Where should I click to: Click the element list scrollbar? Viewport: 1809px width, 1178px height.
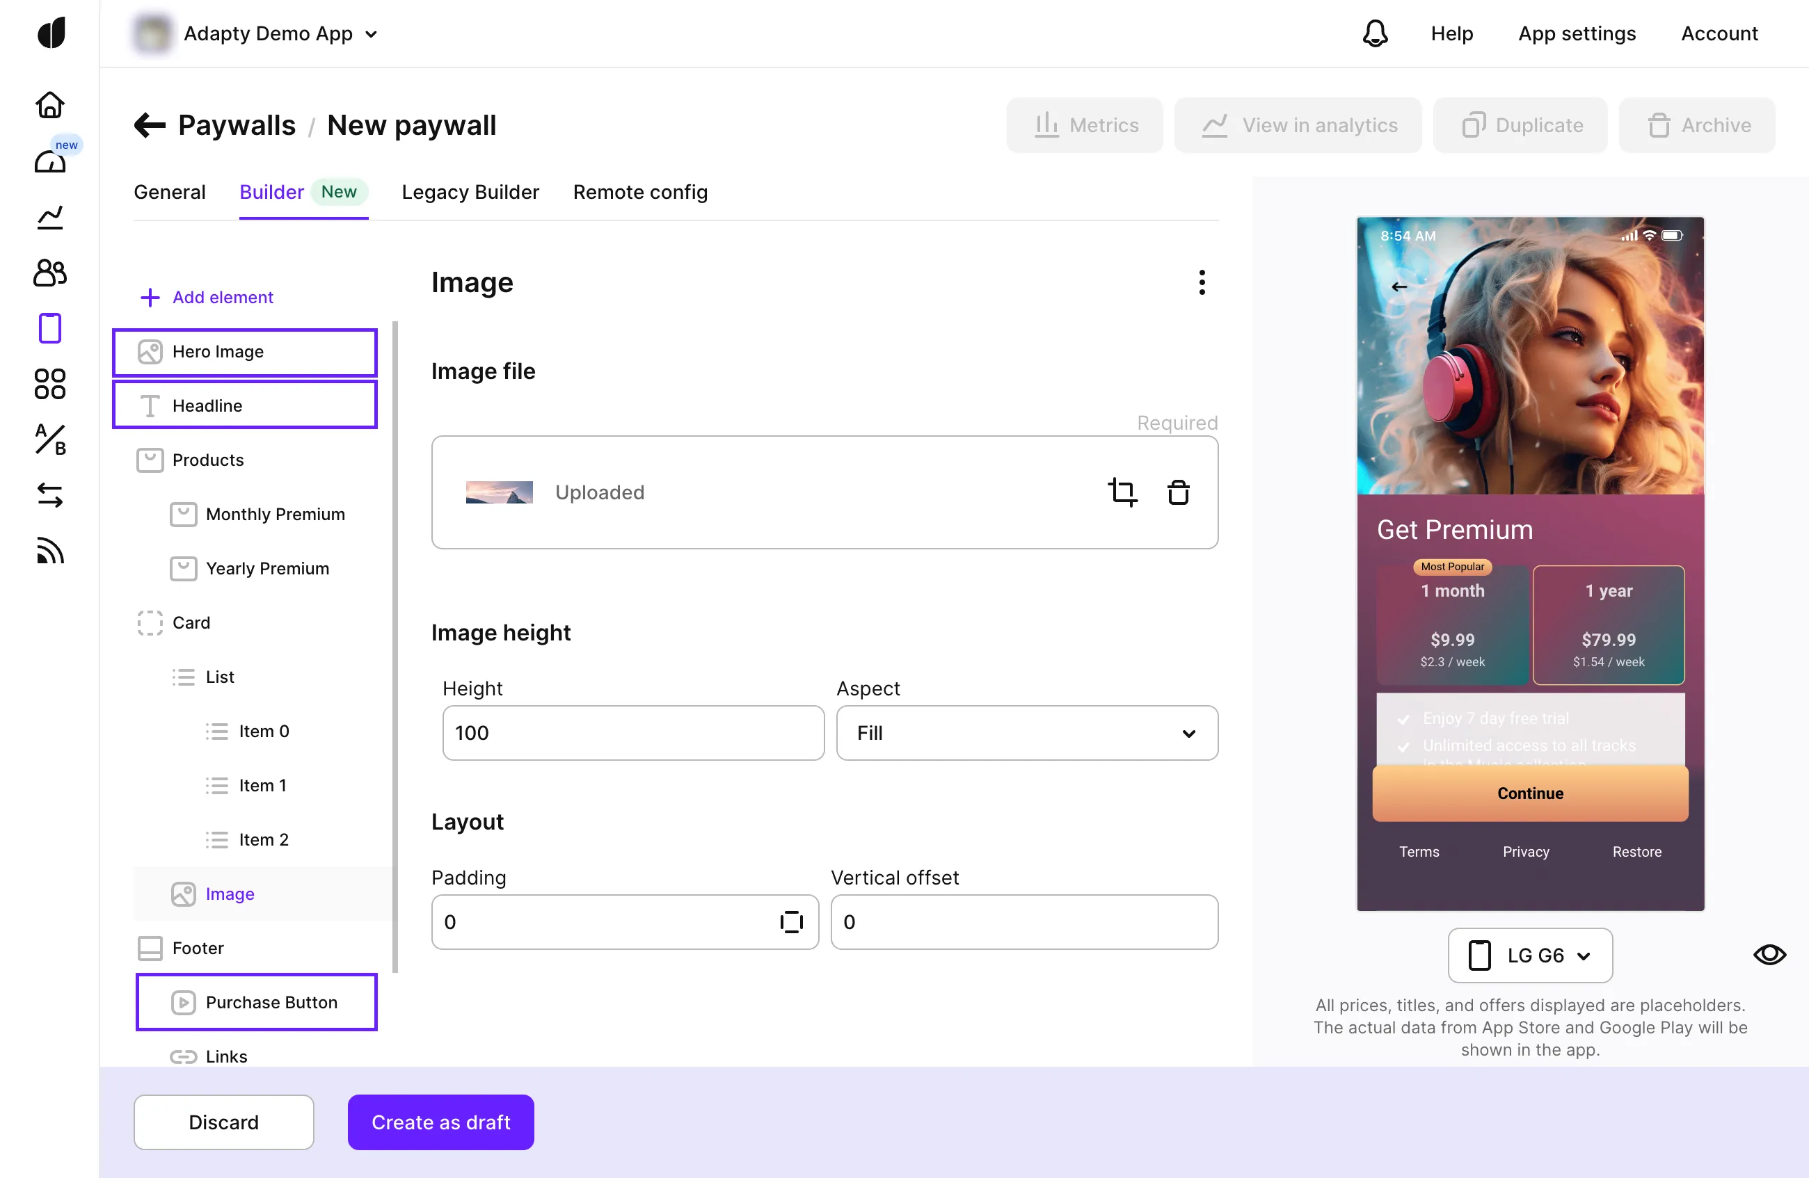coord(395,645)
